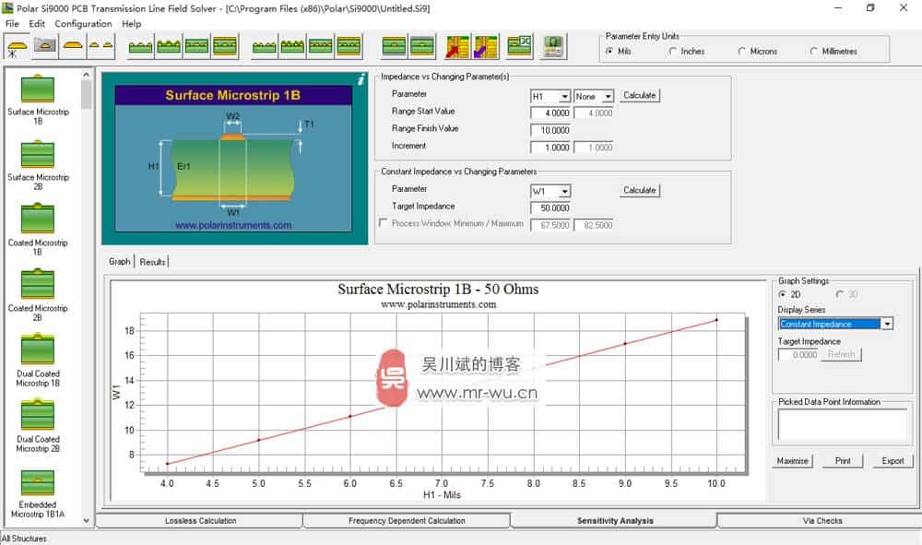The width and height of the screenshot is (922, 545).
Task: Click Calculate for Constant Impedance section
Action: tap(639, 191)
